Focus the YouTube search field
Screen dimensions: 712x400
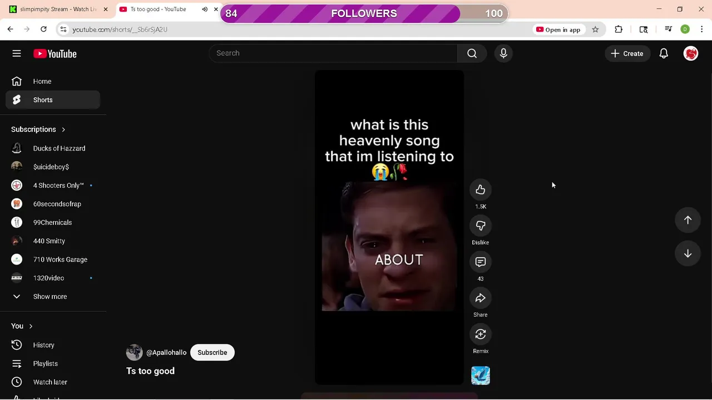[334, 53]
